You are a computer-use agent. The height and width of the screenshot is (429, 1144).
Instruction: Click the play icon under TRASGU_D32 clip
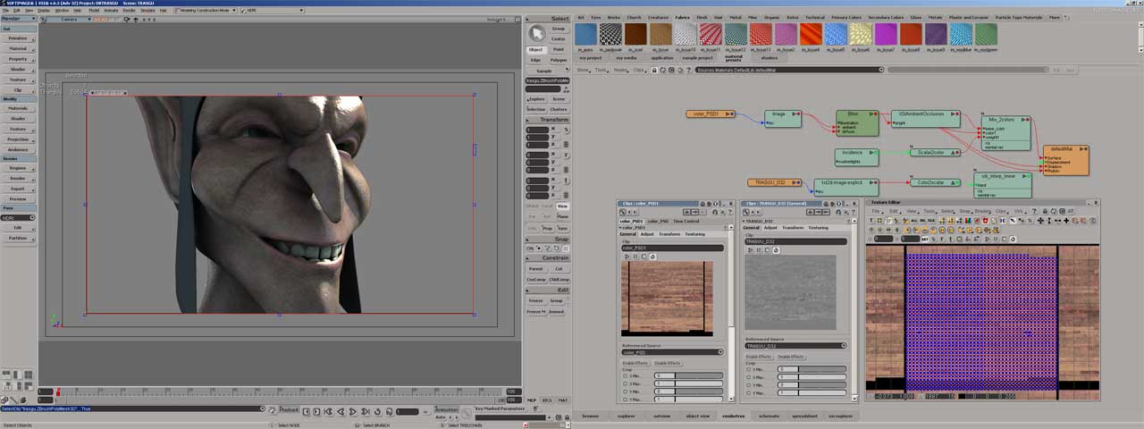coord(751,250)
